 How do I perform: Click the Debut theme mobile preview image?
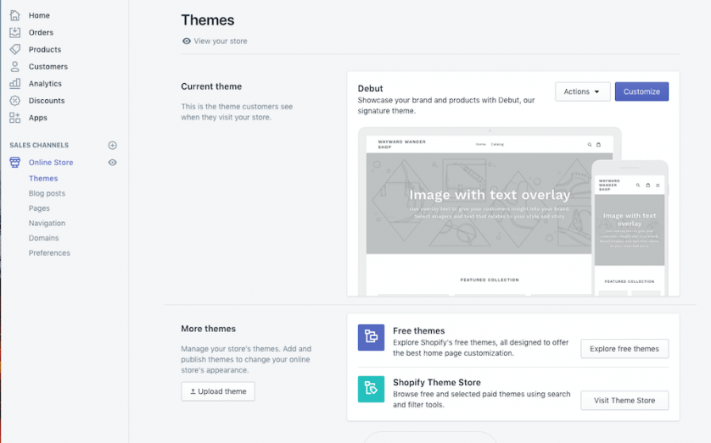point(630,228)
